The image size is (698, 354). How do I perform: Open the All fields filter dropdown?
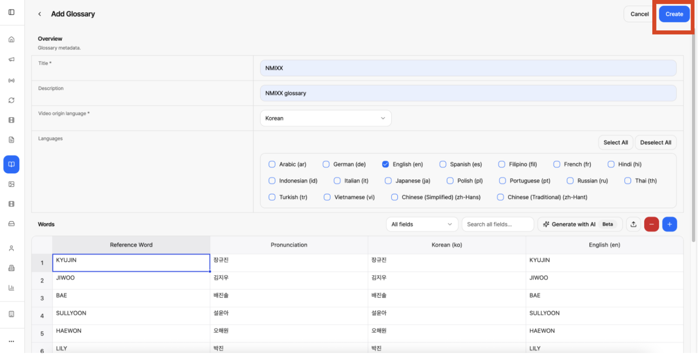pos(422,224)
